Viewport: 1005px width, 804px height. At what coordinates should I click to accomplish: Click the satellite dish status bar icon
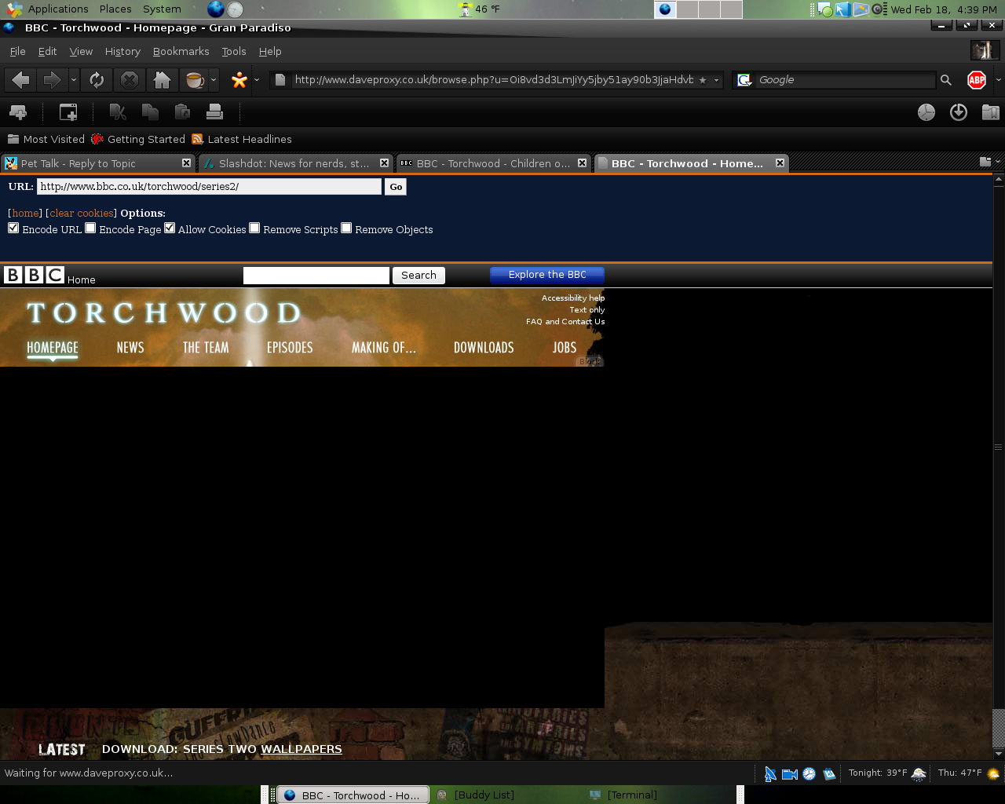click(x=770, y=774)
